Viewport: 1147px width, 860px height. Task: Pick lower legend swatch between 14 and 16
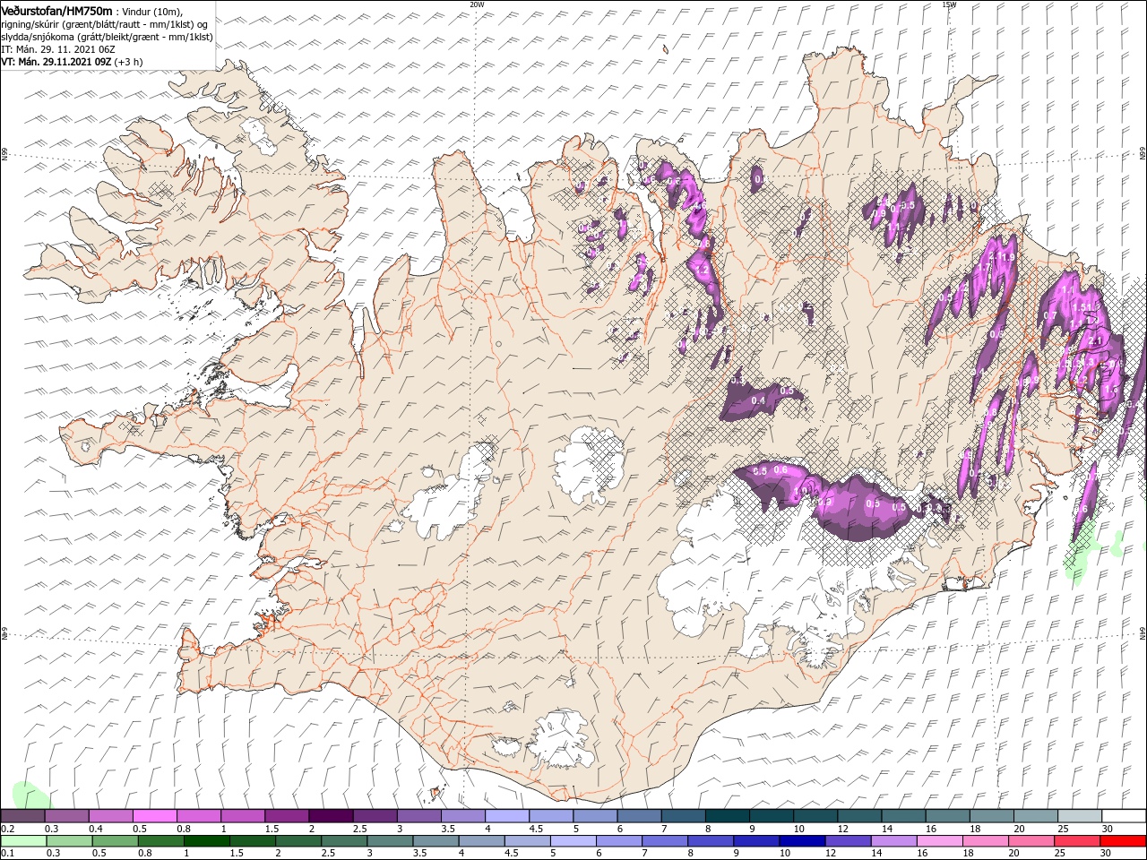[x=893, y=841]
